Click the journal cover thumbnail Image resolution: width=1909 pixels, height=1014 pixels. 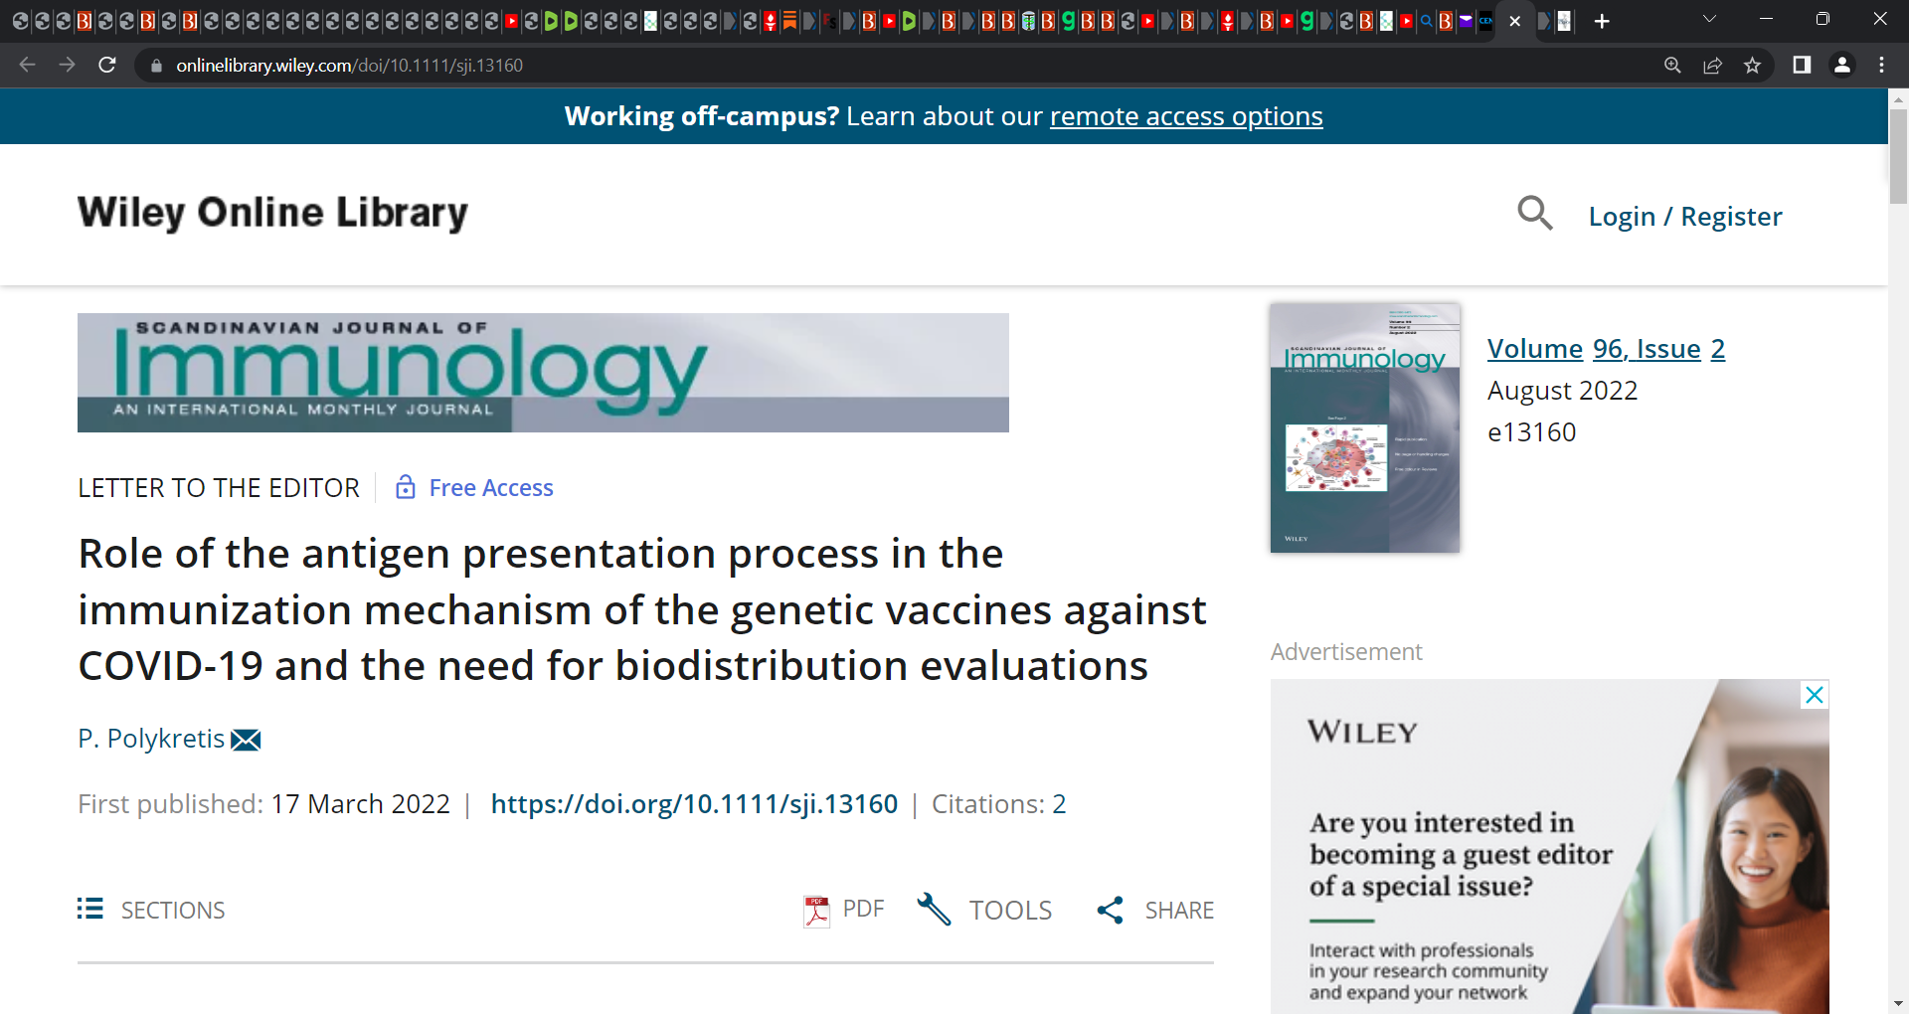click(1365, 427)
